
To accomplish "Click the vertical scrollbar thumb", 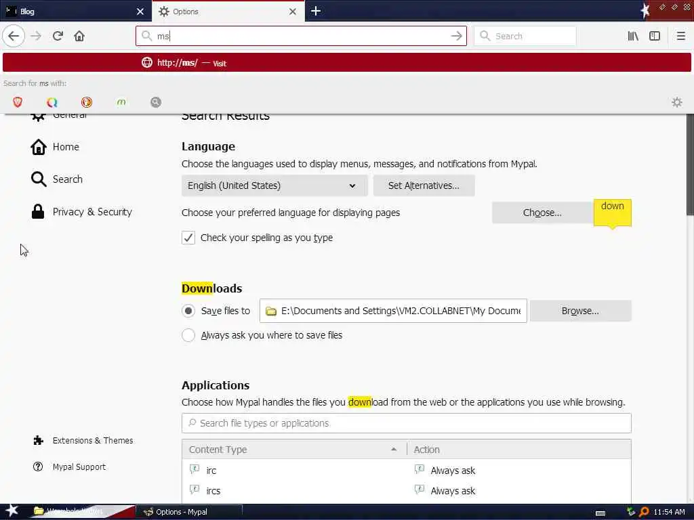I will tap(689, 165).
